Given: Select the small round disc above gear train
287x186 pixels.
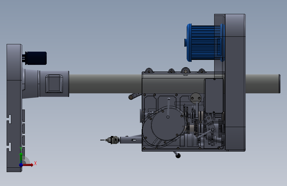Looking at the screenshot, I should pyautogui.click(x=196, y=98).
